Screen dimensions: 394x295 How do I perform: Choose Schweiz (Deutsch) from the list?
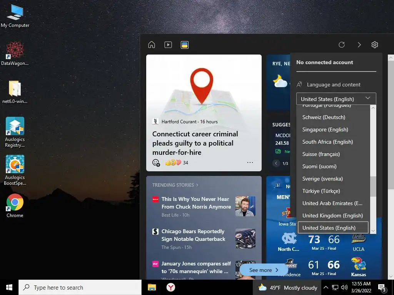333,118
